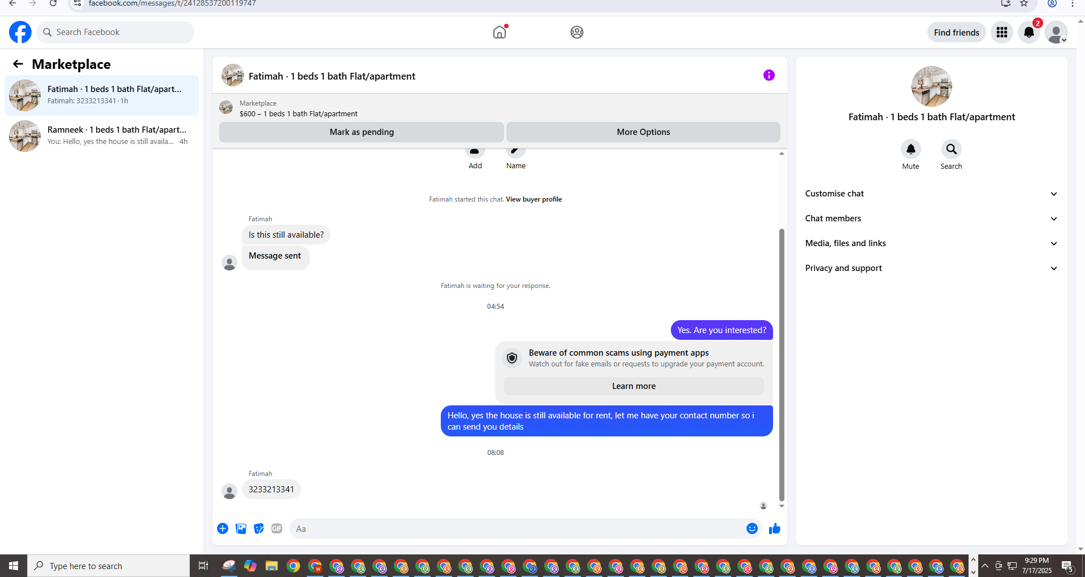1085x577 pixels.
Task: Bookmark this page with star icon
Action: (x=1024, y=3)
